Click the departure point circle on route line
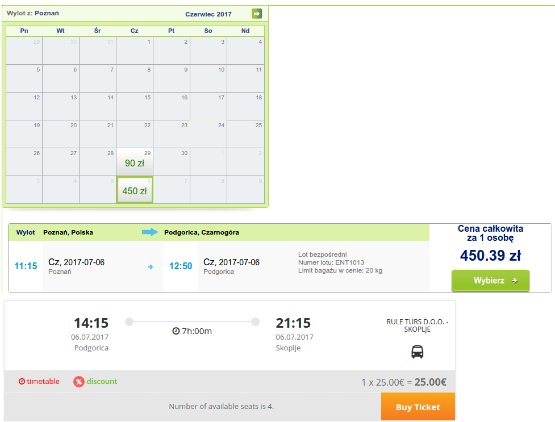Screen dimensions: 555x422 [130, 321]
